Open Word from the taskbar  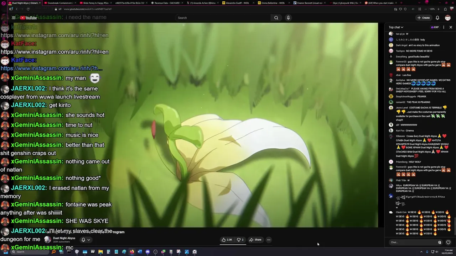click(x=140, y=252)
